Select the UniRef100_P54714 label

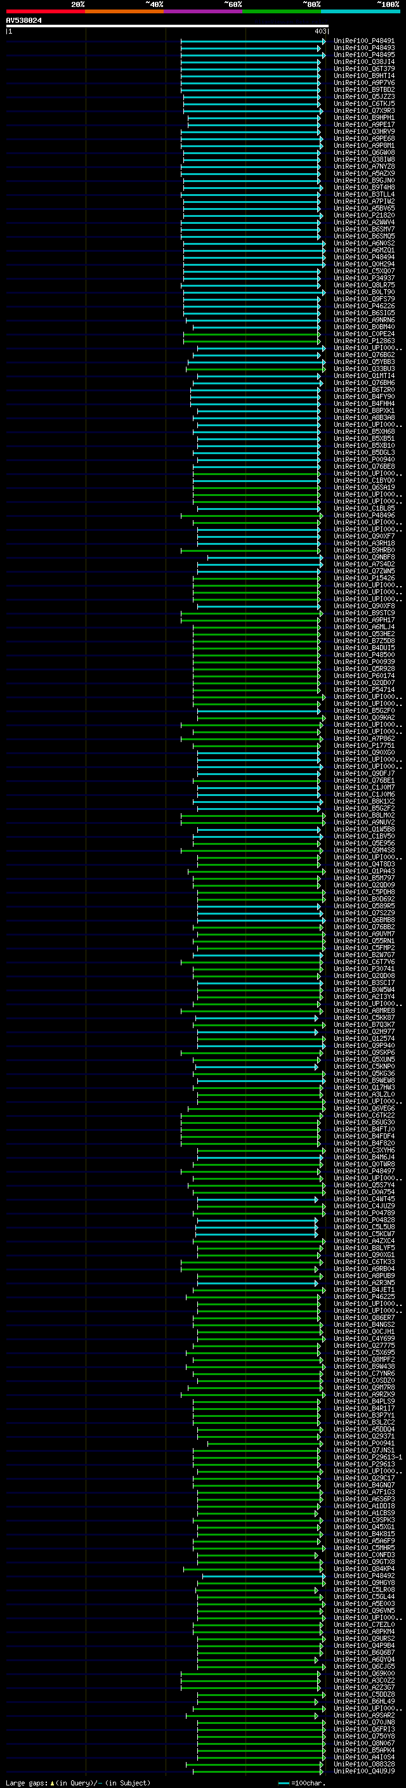[x=363, y=690]
